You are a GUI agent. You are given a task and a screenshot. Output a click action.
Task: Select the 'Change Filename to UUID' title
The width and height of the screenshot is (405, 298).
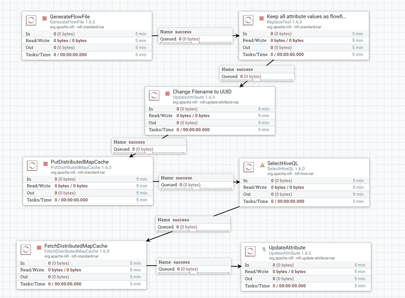click(x=202, y=92)
